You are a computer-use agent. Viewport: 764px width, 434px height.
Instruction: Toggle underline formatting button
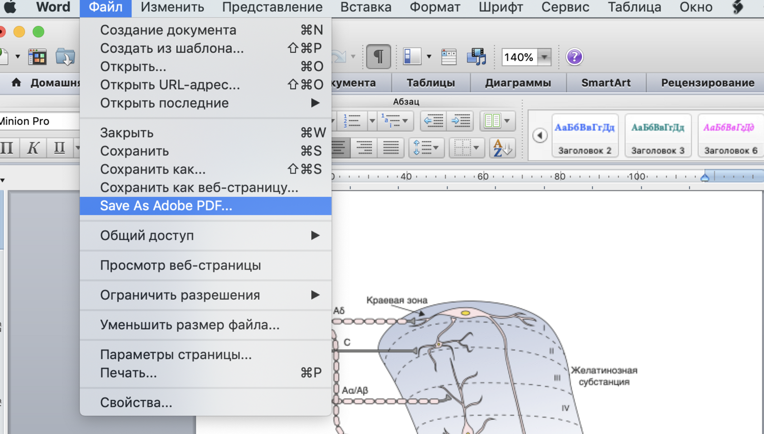(x=60, y=148)
